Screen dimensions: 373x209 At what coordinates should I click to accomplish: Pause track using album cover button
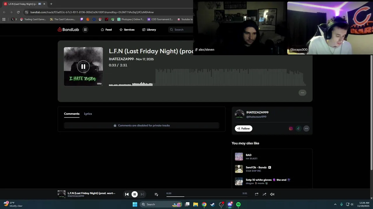coord(83,66)
